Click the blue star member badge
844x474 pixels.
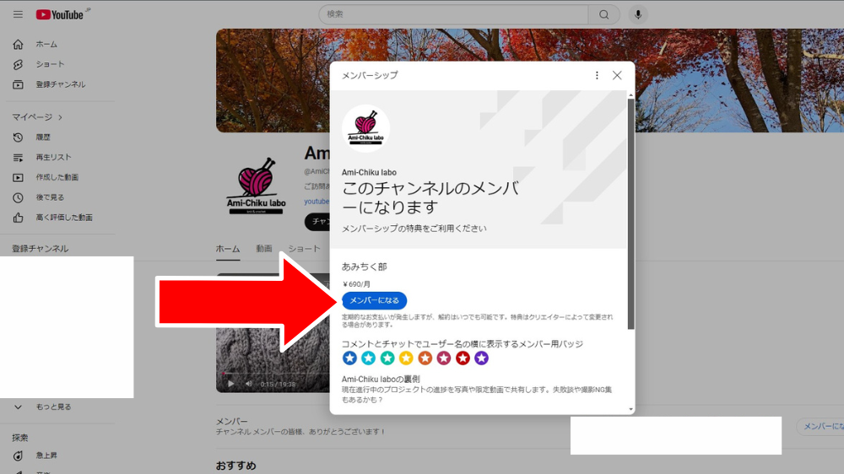click(349, 358)
